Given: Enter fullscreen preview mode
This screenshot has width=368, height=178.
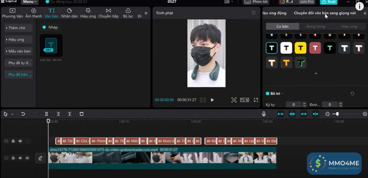Looking at the screenshot, I should (x=256, y=100).
